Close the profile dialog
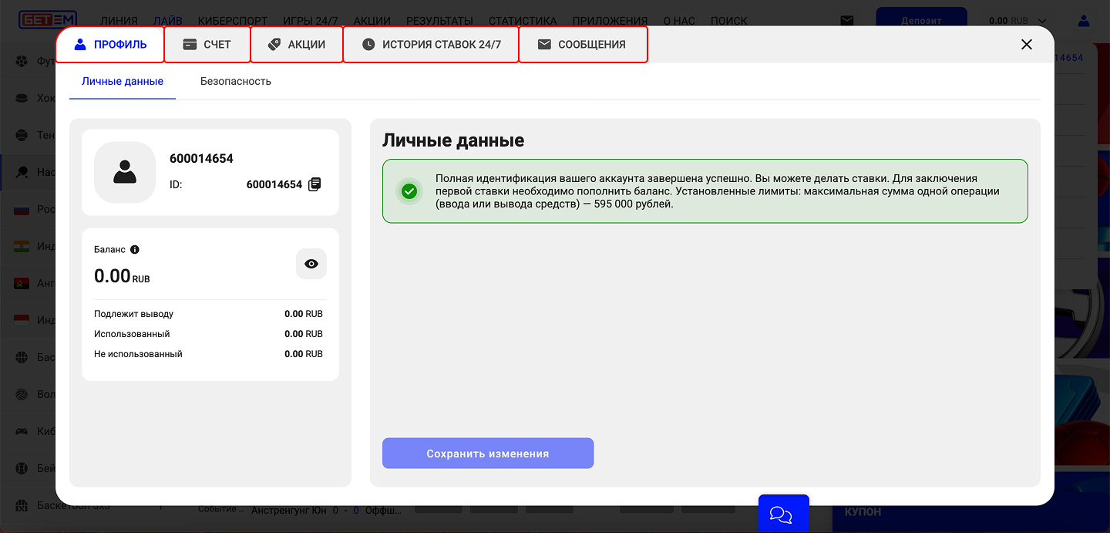This screenshot has width=1110, height=533. pos(1026,45)
